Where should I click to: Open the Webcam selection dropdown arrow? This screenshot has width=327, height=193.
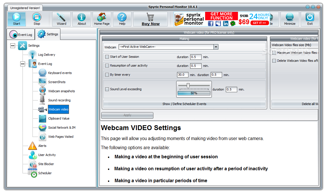point(216,47)
